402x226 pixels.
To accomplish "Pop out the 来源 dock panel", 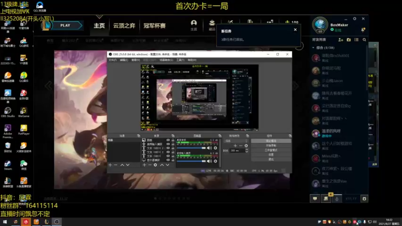I will point(173,136).
